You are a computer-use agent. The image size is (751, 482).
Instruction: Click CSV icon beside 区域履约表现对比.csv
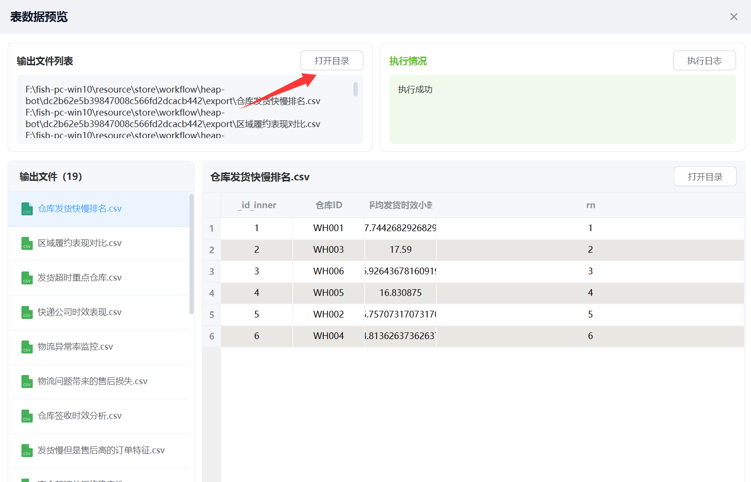tap(27, 243)
